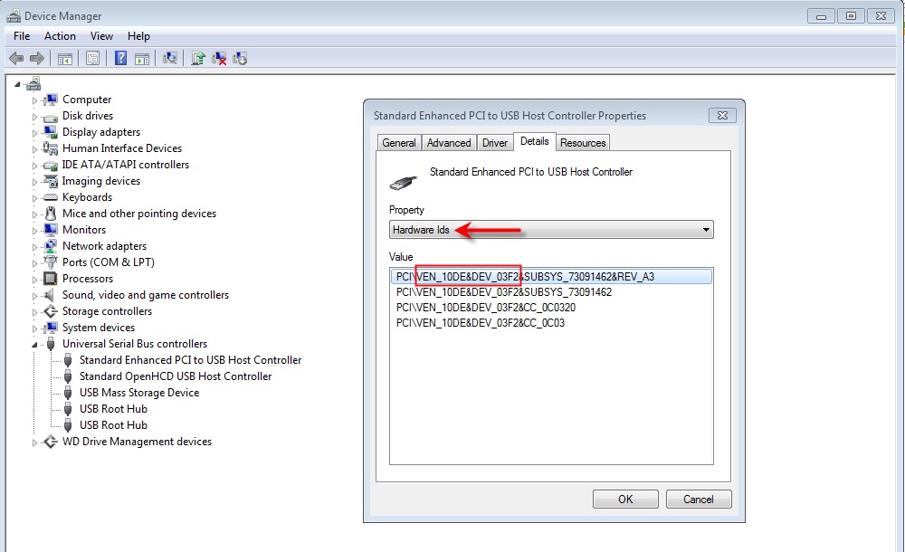Collapse the Universal Serial Bus controllers node
The image size is (905, 552).
34,345
